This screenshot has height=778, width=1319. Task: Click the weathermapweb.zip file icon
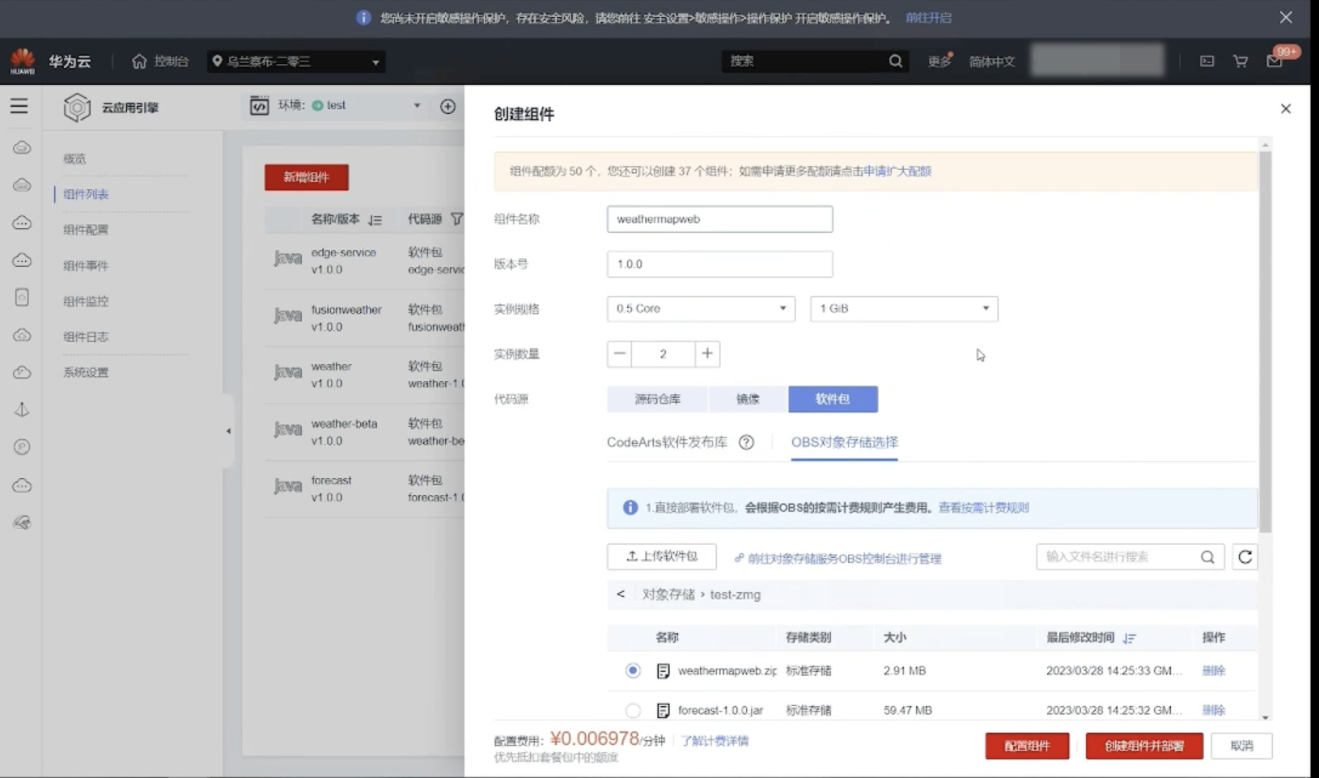coord(663,670)
